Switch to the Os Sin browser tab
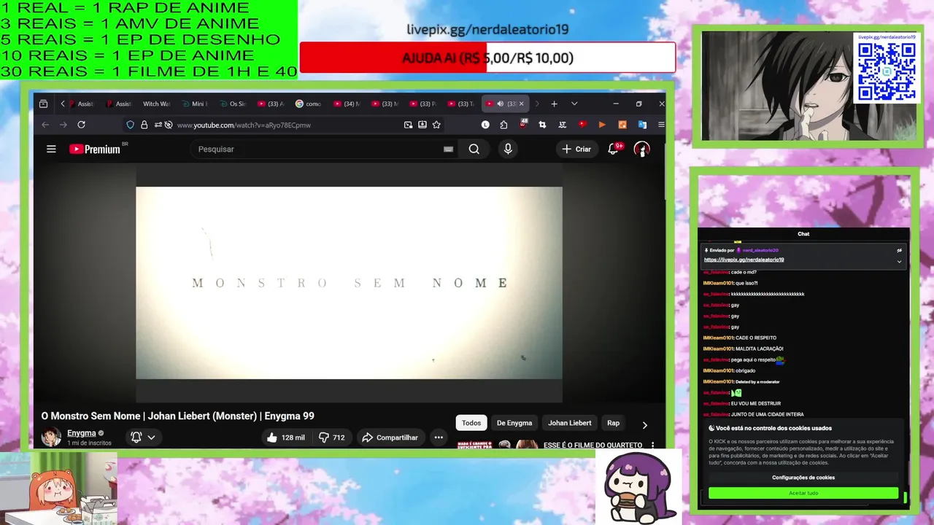Screen dimensions: 934x525 click(x=233, y=104)
